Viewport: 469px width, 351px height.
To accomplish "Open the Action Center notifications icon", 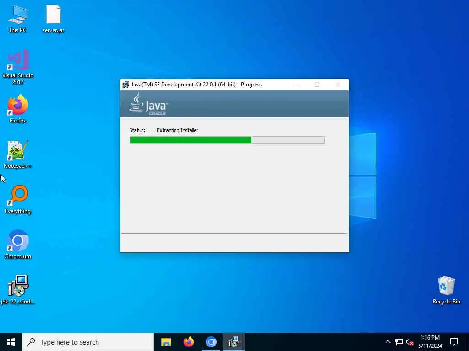I will coord(454,342).
